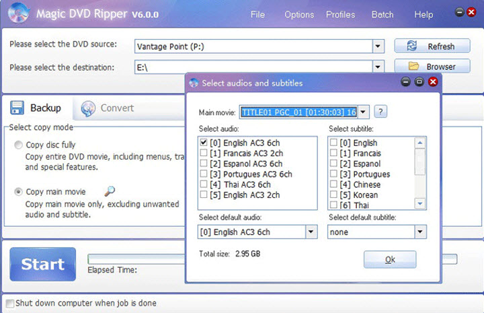Screen dimensions: 484x313
Task: Check the [3] Portugues AC3 6ch audio
Action: pyautogui.click(x=204, y=174)
